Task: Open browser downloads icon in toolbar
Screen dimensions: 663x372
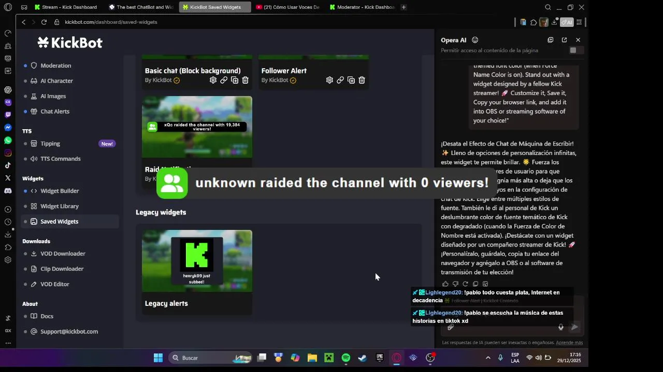Action: coord(554,22)
